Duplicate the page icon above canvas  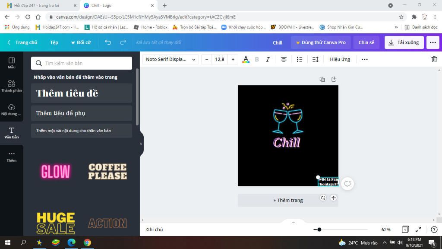[x=322, y=80]
